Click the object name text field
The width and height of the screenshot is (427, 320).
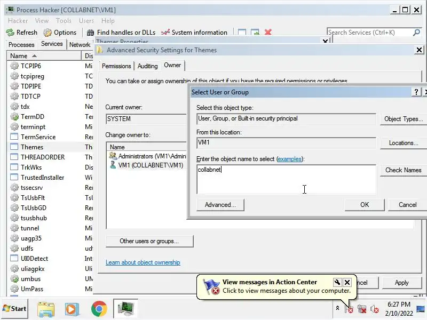286,179
